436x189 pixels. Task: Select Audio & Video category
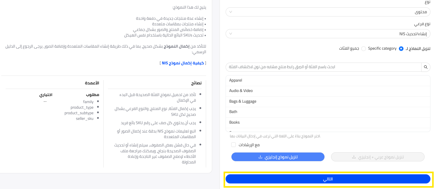(241, 91)
